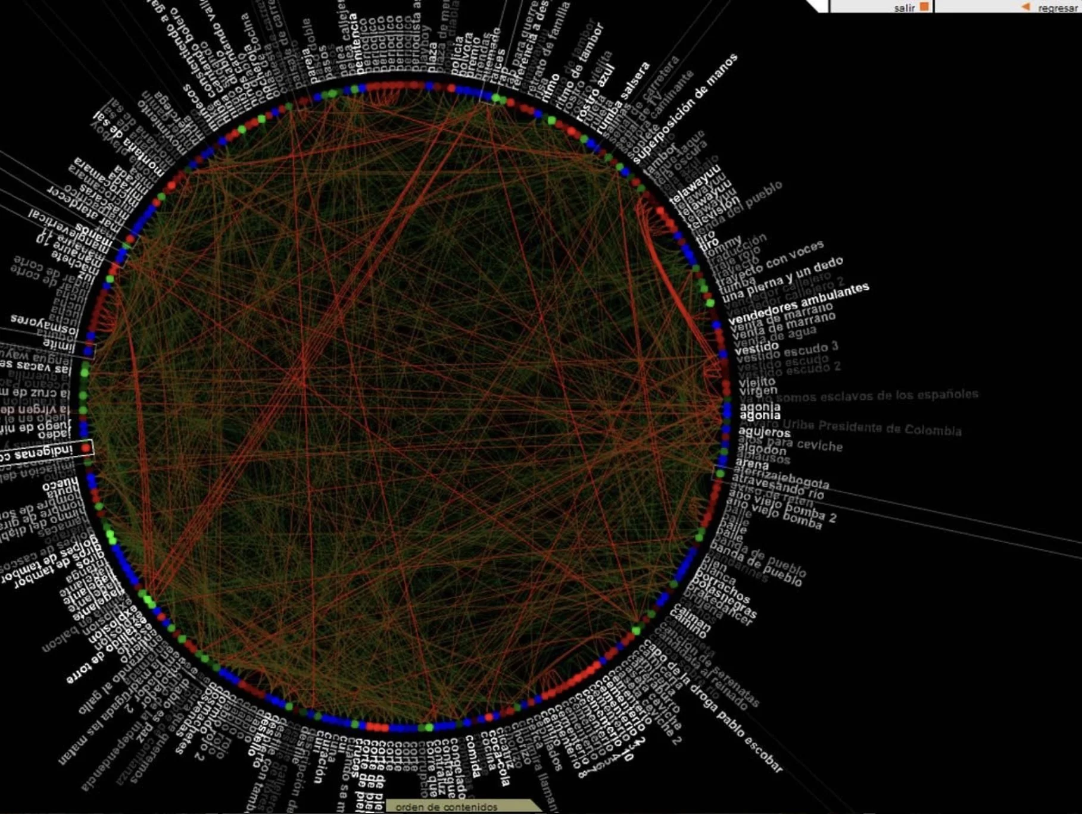The image size is (1082, 814).
Task: Click the 'comida' label at the bottom
Action: pyautogui.click(x=473, y=756)
